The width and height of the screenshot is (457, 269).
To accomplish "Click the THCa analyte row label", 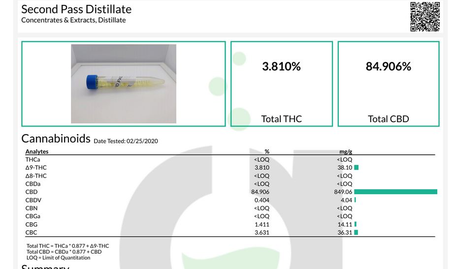I will (x=33, y=160).
